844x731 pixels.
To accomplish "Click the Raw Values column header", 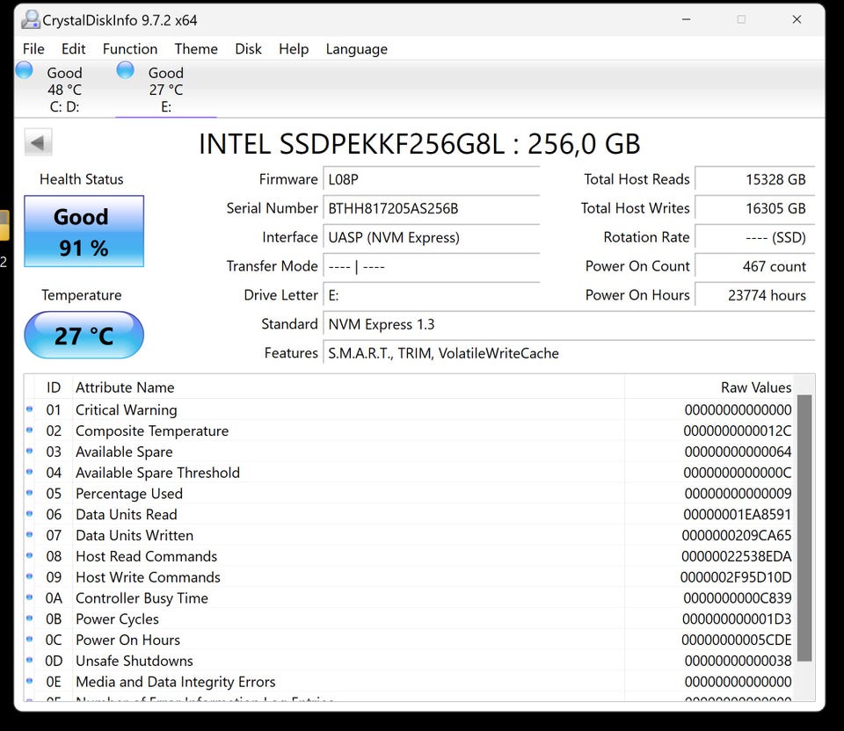I will coord(756,387).
